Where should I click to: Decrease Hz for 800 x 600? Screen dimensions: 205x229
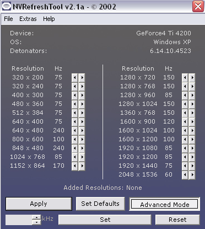pyautogui.click(x=74, y=140)
